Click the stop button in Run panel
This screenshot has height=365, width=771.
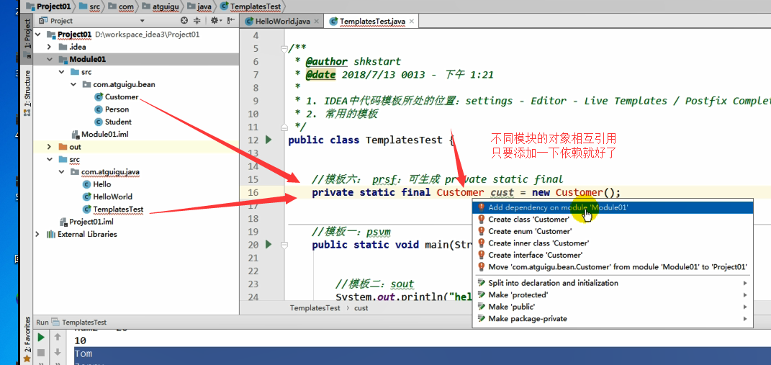[41, 352]
